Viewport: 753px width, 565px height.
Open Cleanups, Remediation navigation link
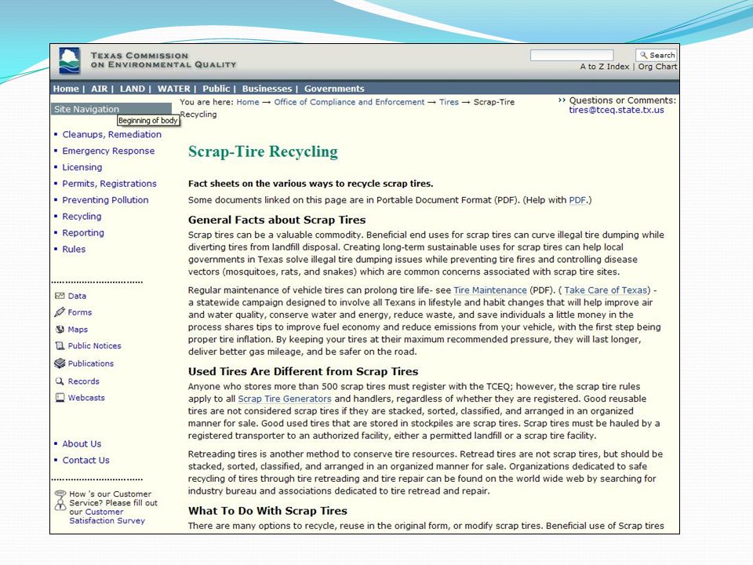point(112,134)
